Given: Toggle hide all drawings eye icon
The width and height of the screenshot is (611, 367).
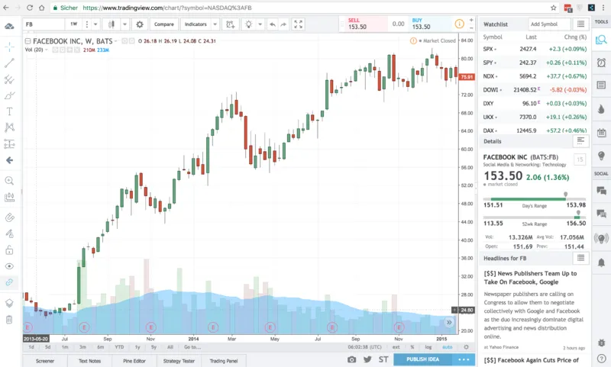Looking at the screenshot, I should coord(9,266).
